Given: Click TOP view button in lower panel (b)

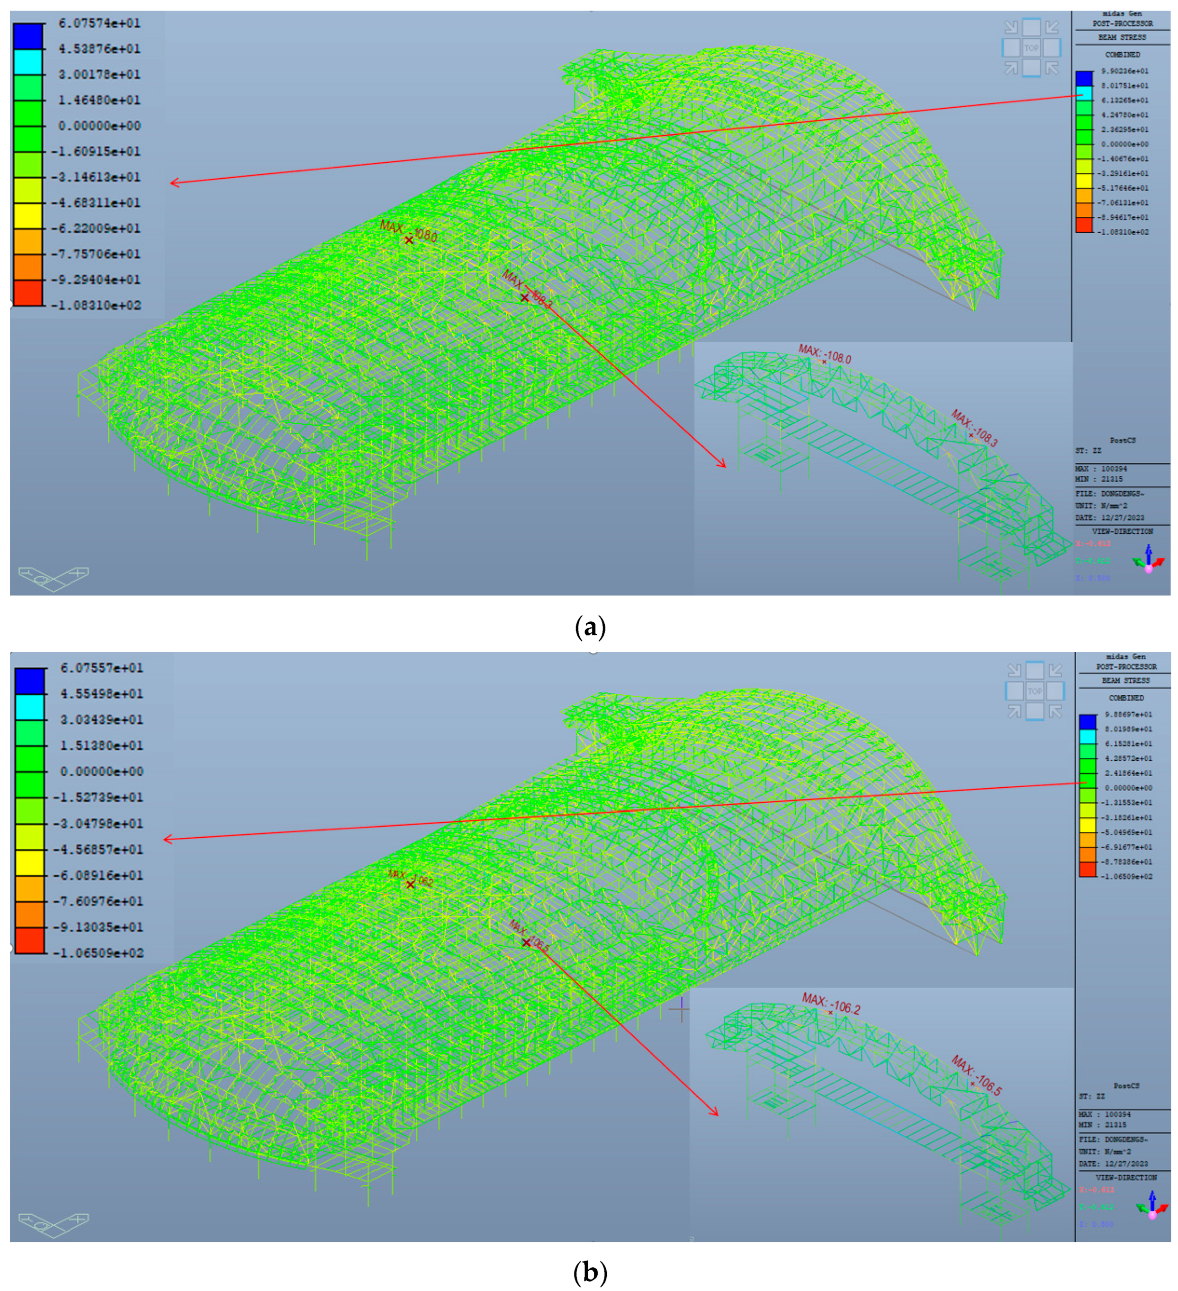Looking at the screenshot, I should pyautogui.click(x=1034, y=691).
